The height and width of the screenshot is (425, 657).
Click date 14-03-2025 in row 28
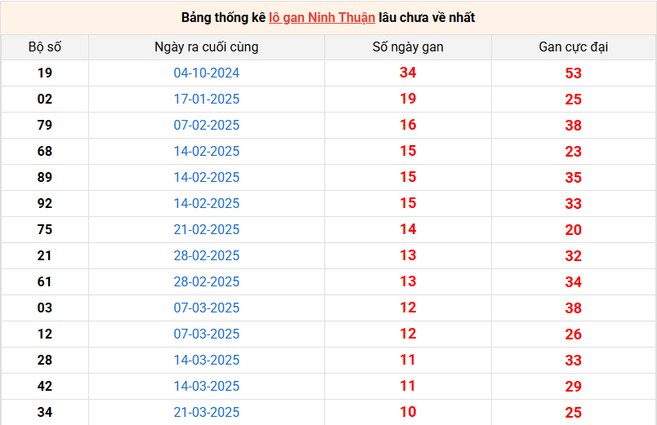coord(207,360)
